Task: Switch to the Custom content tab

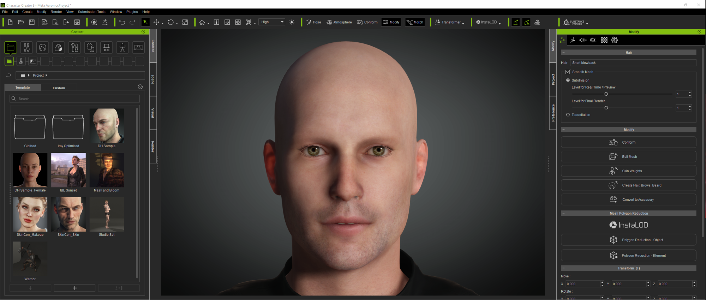Action: (59, 88)
